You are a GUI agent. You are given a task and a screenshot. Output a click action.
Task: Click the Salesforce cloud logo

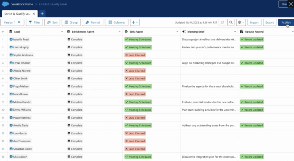tap(5, 4)
